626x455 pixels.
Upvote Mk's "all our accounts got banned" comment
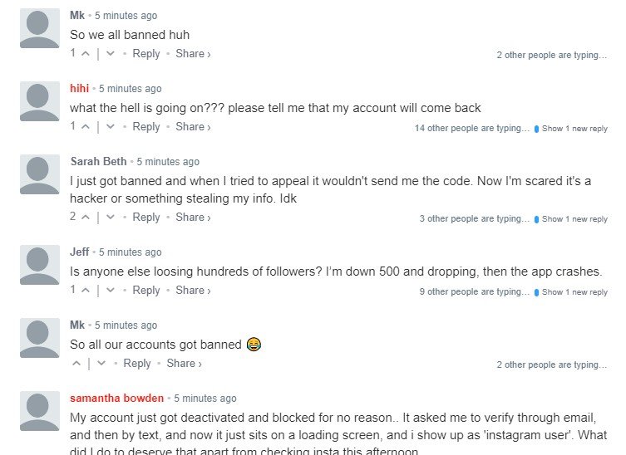77,364
